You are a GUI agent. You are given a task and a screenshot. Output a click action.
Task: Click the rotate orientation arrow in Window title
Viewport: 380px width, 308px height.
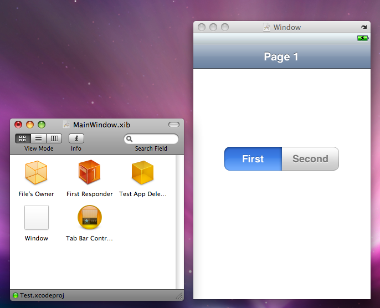coord(364,27)
